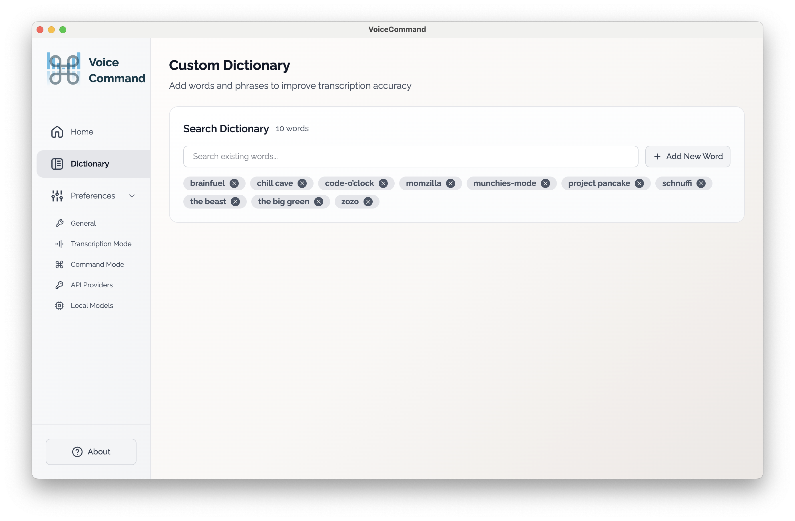
Task: Remove the zozo word chip
Action: tap(368, 201)
